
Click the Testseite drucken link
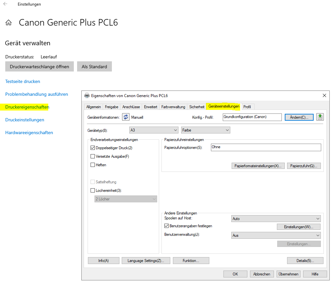click(x=23, y=82)
